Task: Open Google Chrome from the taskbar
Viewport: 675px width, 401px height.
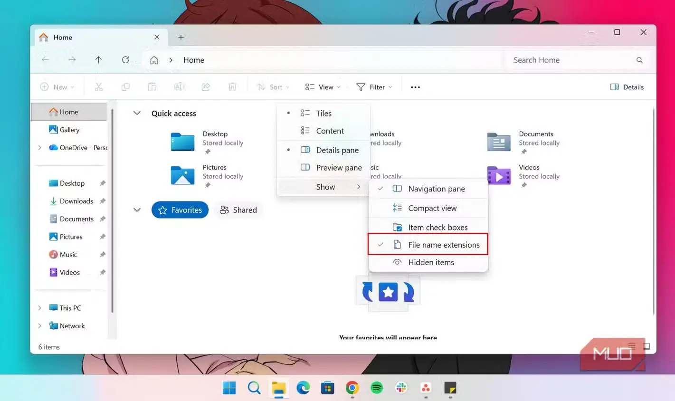Action: [x=352, y=388]
